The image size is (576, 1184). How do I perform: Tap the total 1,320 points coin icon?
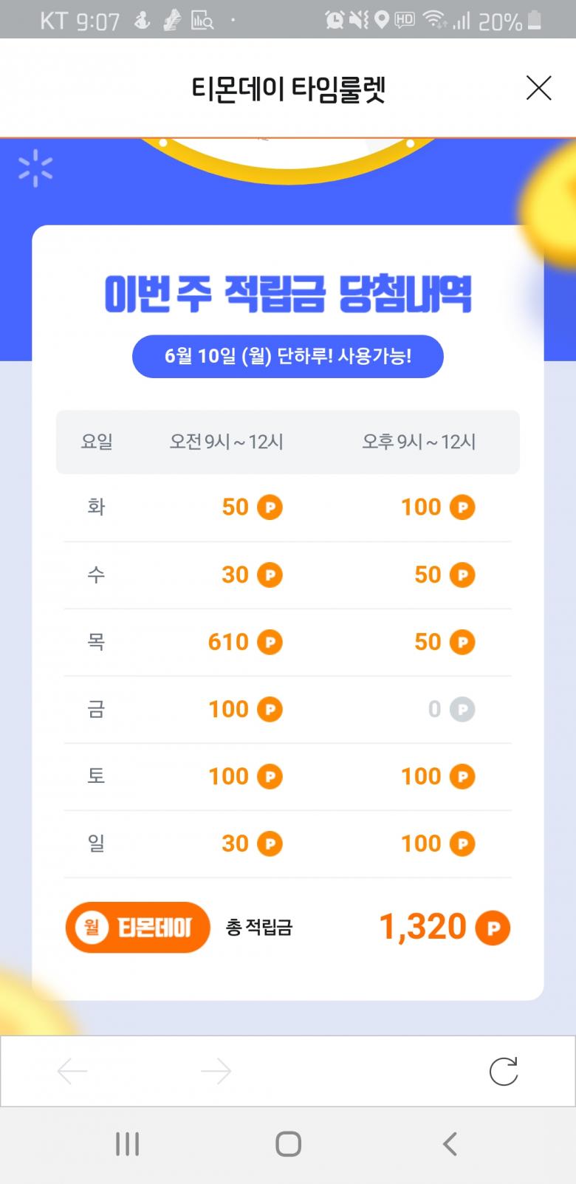click(493, 928)
